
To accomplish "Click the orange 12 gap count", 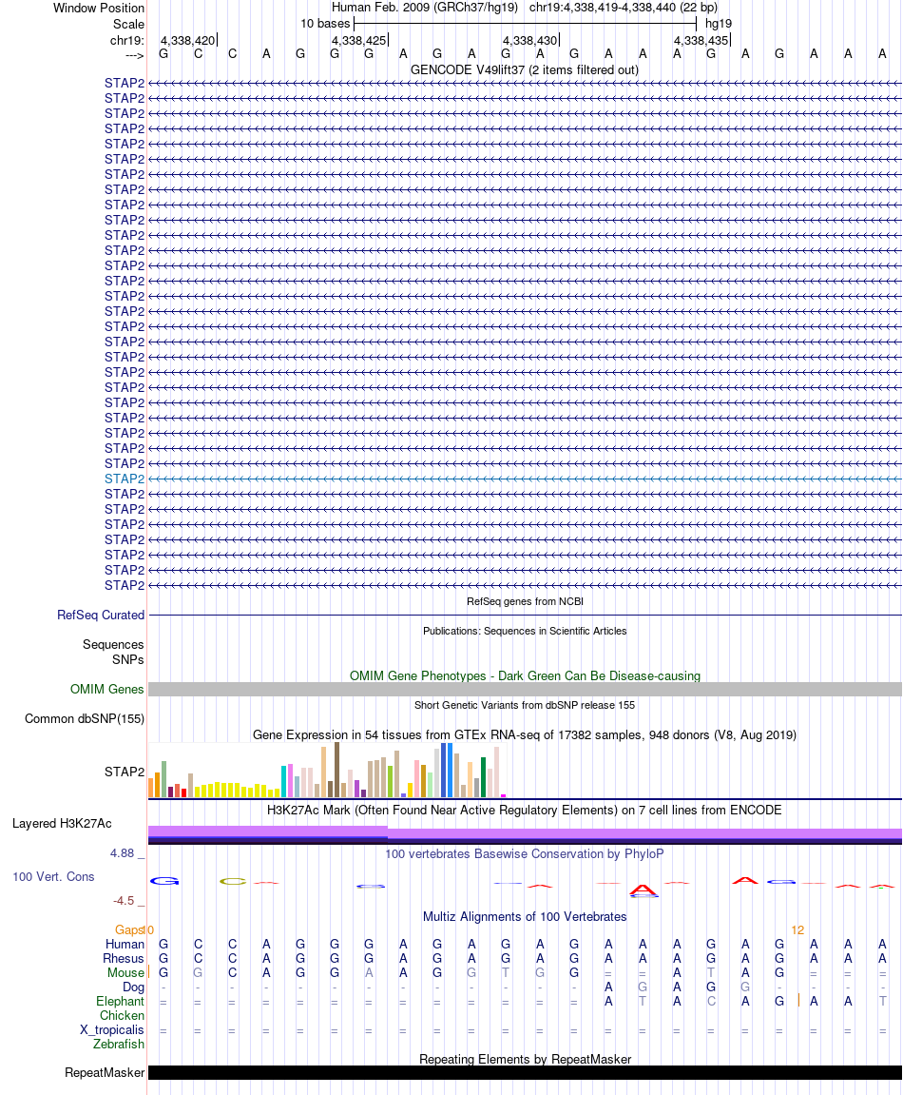I will point(797,930).
